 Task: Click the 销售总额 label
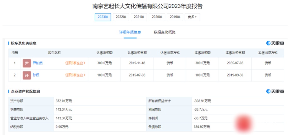tap(17, 110)
